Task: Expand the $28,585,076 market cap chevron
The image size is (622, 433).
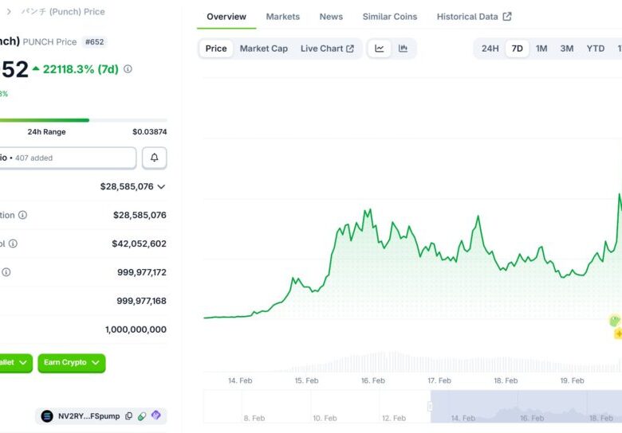Action: point(161,187)
